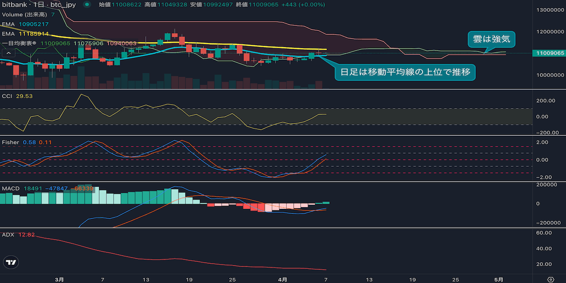Select the 日足は移動平均線の上位で推移 callout

405,73
